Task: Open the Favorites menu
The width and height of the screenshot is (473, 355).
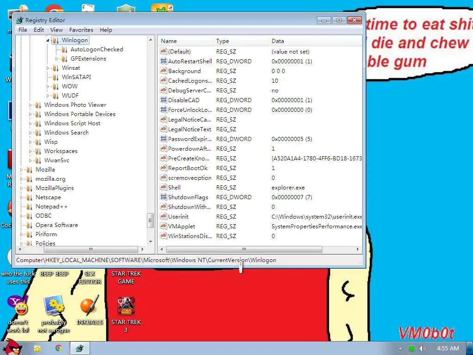Action: click(x=81, y=30)
